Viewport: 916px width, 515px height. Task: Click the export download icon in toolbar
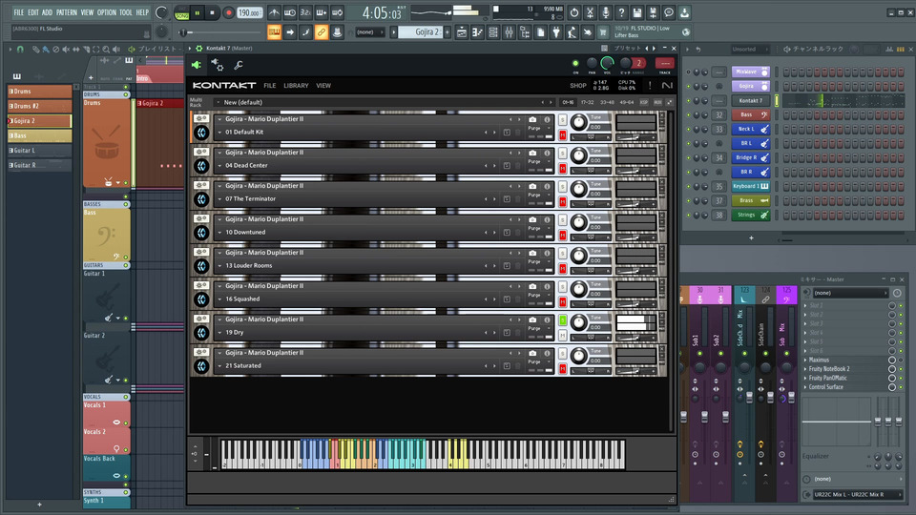685,12
